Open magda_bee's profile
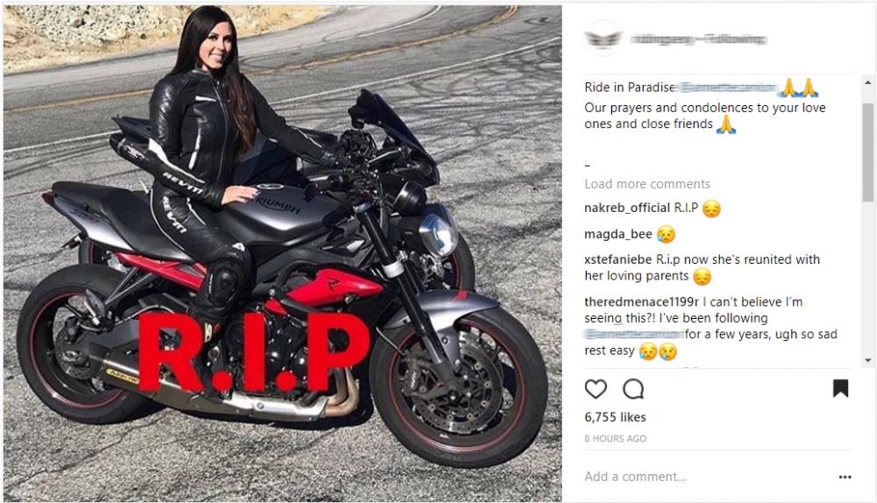This screenshot has width=877, height=503. 618,234
